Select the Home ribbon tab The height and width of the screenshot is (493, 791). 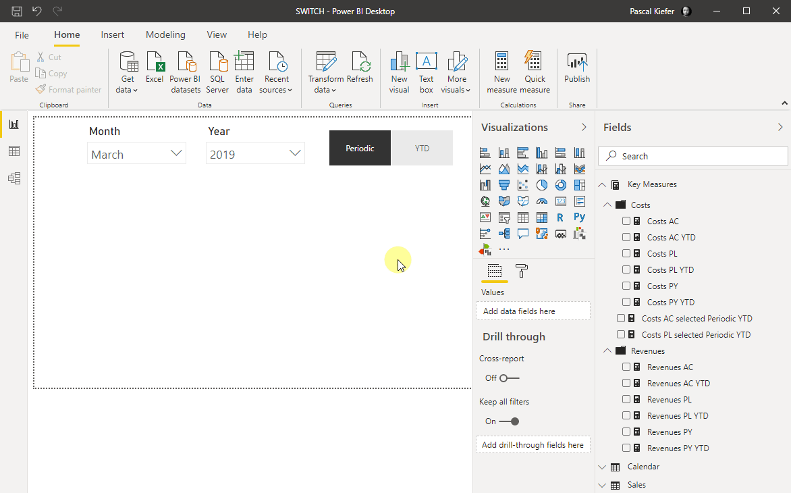pos(67,35)
